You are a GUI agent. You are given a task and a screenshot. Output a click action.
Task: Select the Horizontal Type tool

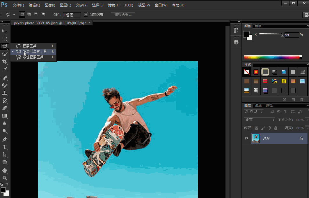[5, 147]
